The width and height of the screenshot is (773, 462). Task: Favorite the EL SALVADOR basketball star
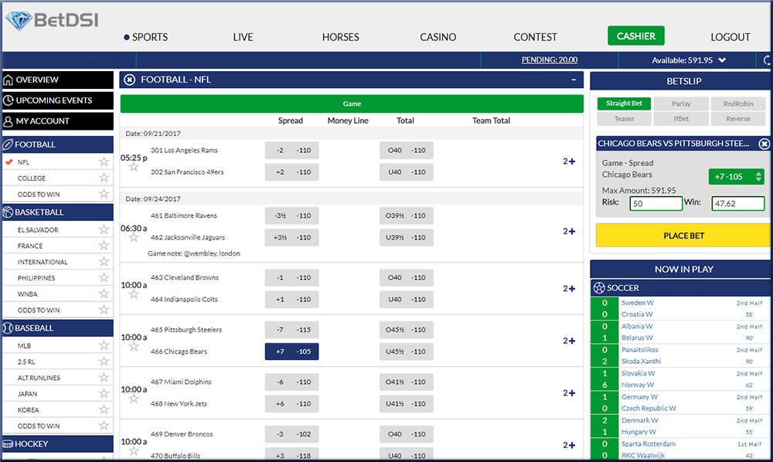point(104,229)
